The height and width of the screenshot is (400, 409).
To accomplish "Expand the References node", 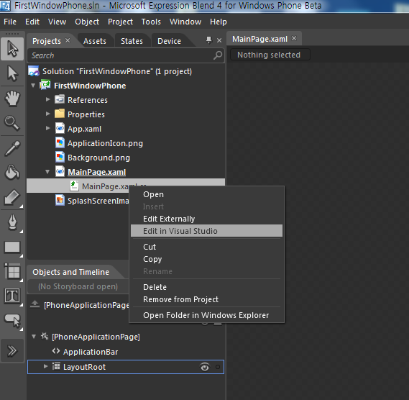I will (x=47, y=99).
